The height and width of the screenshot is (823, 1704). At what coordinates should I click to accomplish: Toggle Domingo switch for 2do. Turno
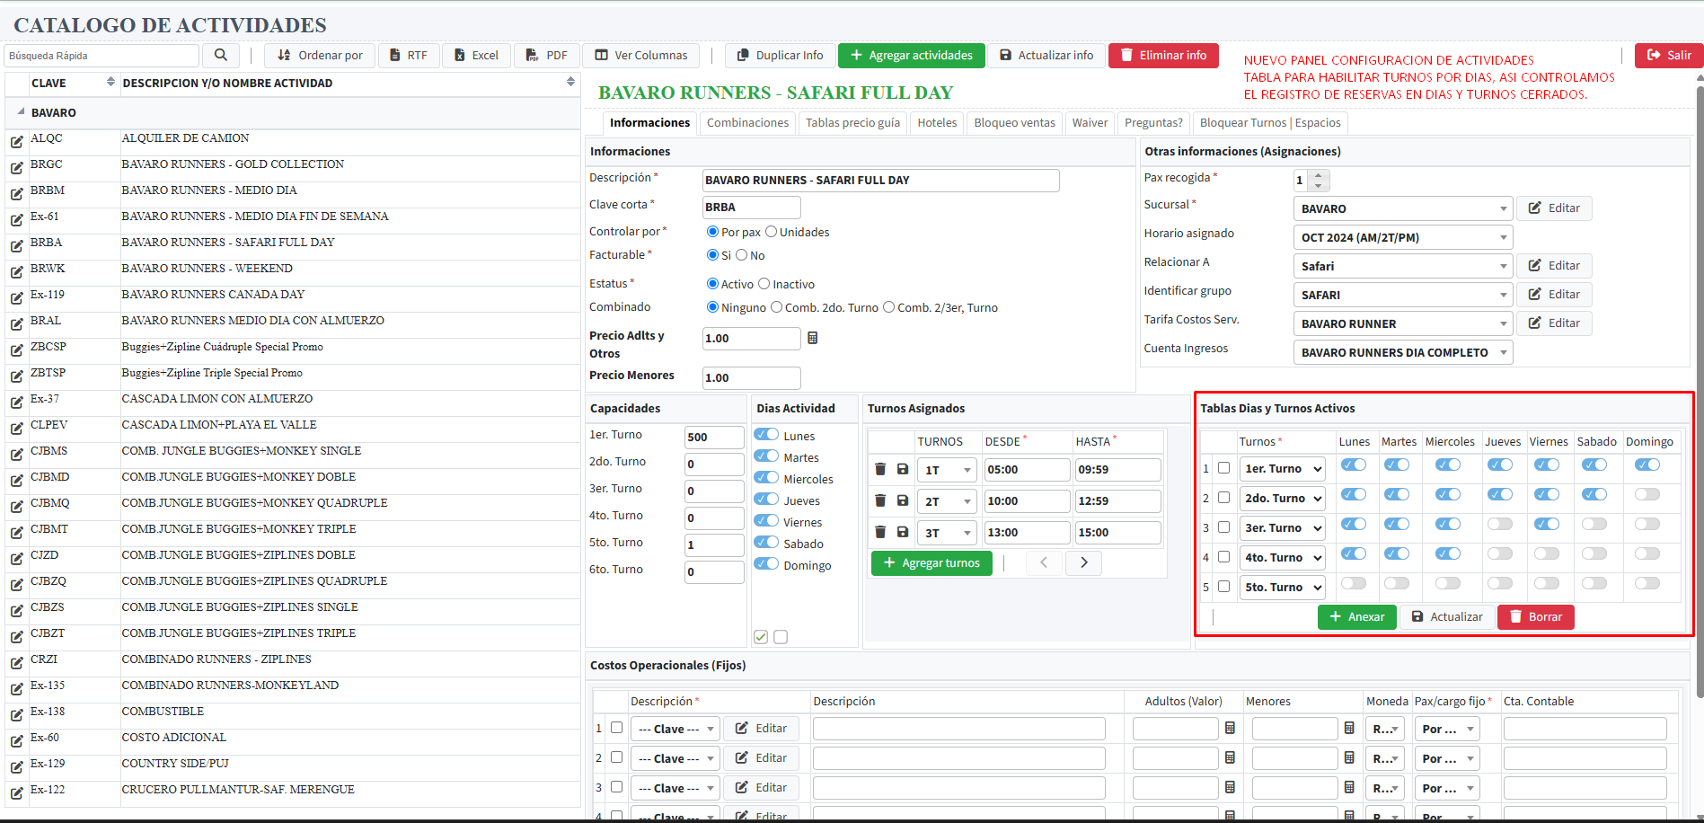1647,495
